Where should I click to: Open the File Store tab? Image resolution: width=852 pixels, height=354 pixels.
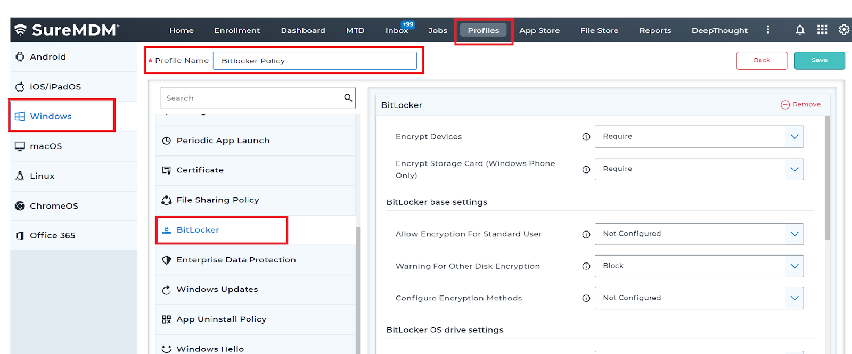click(599, 30)
